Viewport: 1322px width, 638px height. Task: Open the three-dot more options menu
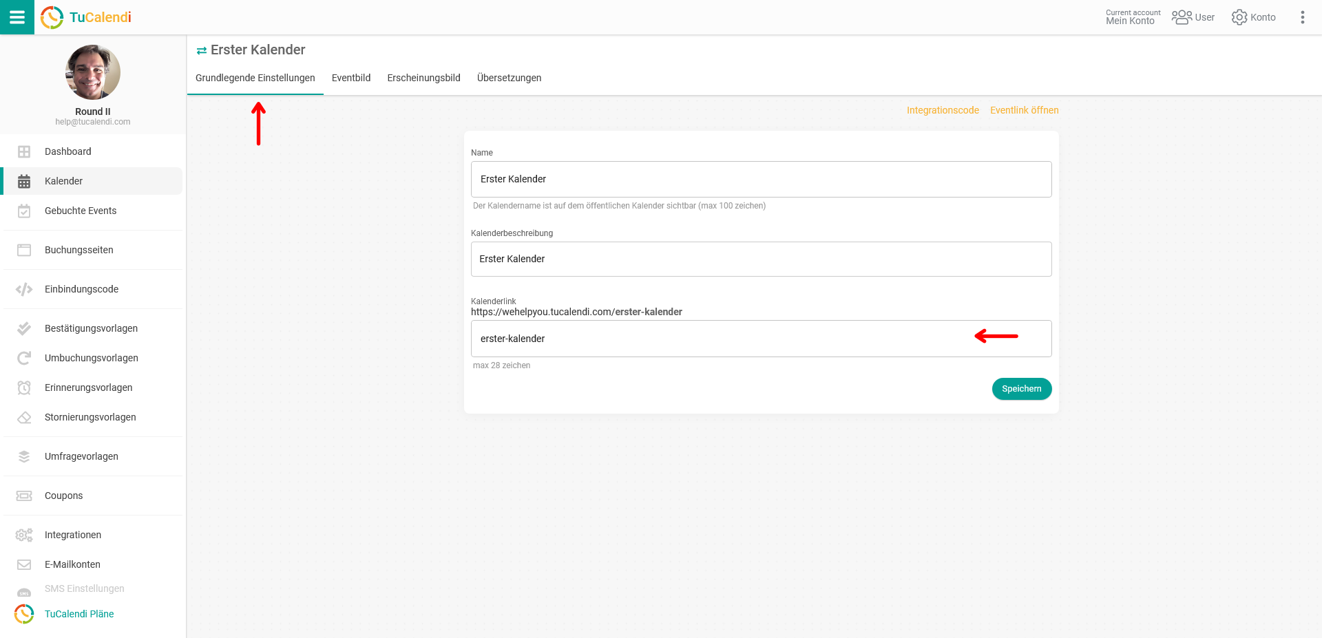point(1302,17)
